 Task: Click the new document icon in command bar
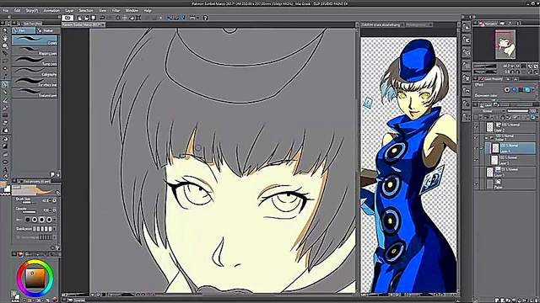(80, 18)
